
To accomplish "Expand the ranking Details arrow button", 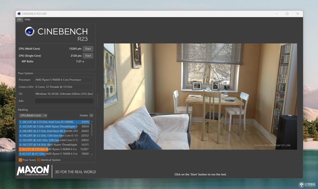I will (x=91, y=115).
